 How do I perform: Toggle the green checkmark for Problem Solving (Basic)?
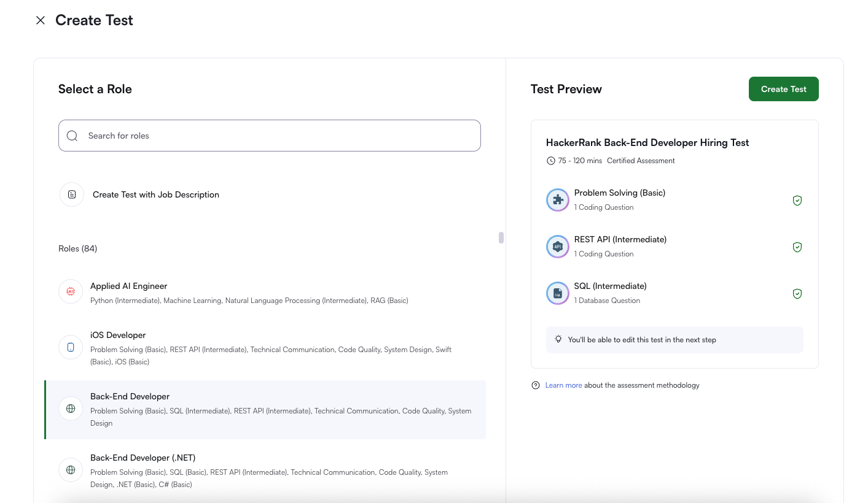tap(797, 200)
